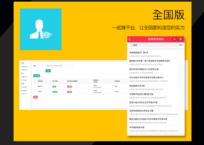Click the magnifier icon in the 深圳 search box

[132, 45]
